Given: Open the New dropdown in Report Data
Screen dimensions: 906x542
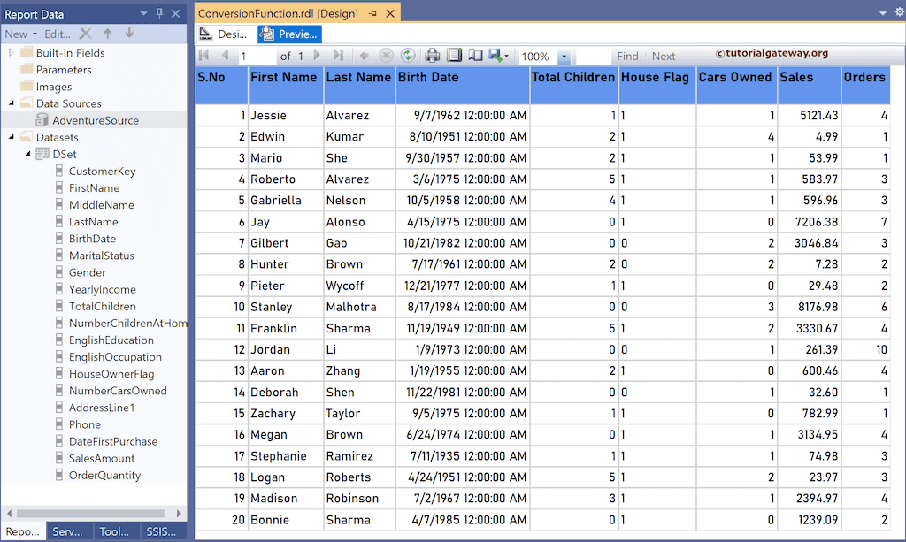Looking at the screenshot, I should coord(35,34).
